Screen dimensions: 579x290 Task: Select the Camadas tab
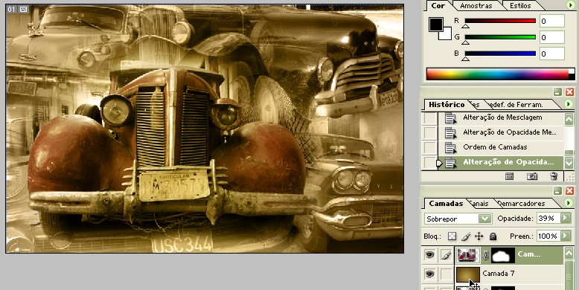[446, 203]
